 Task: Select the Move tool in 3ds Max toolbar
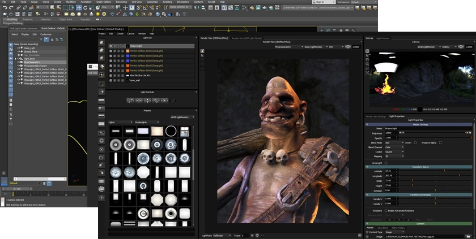click(x=79, y=7)
